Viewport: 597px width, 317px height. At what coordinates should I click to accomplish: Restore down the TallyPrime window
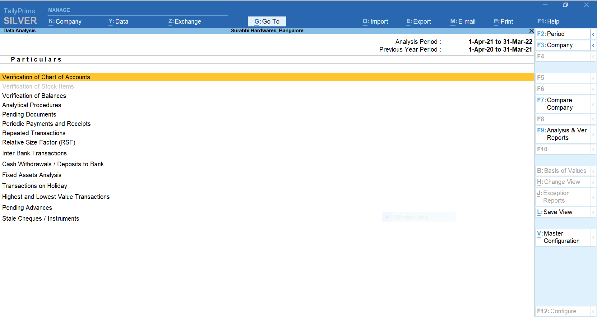pos(565,5)
